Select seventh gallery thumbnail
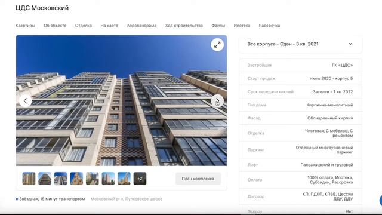382x215 pixels. [x=124, y=179]
